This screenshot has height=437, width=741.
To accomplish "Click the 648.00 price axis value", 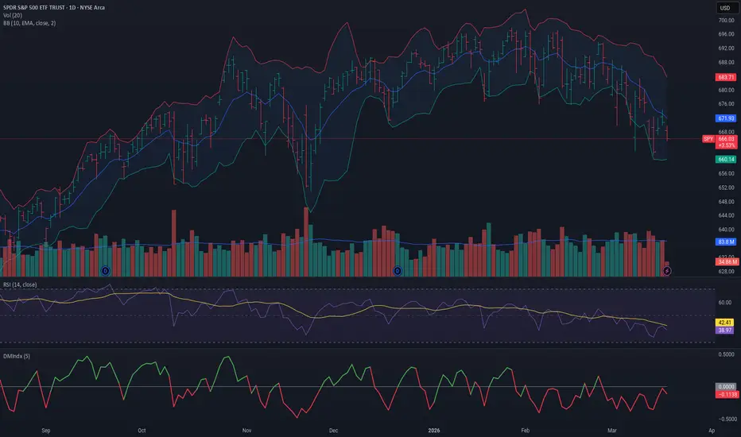I will pos(726,202).
